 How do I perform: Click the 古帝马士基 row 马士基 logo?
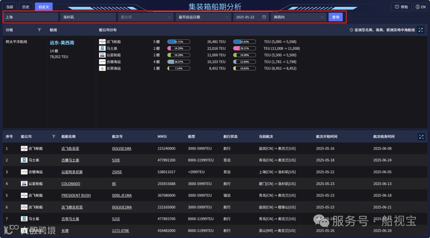point(24,219)
